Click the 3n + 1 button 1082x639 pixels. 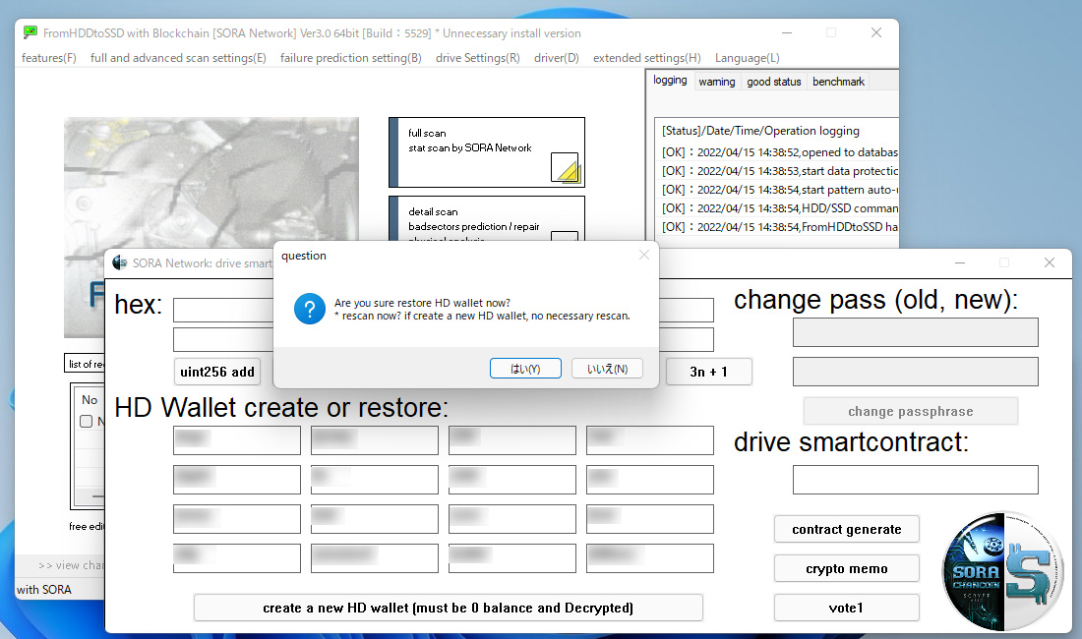click(708, 372)
